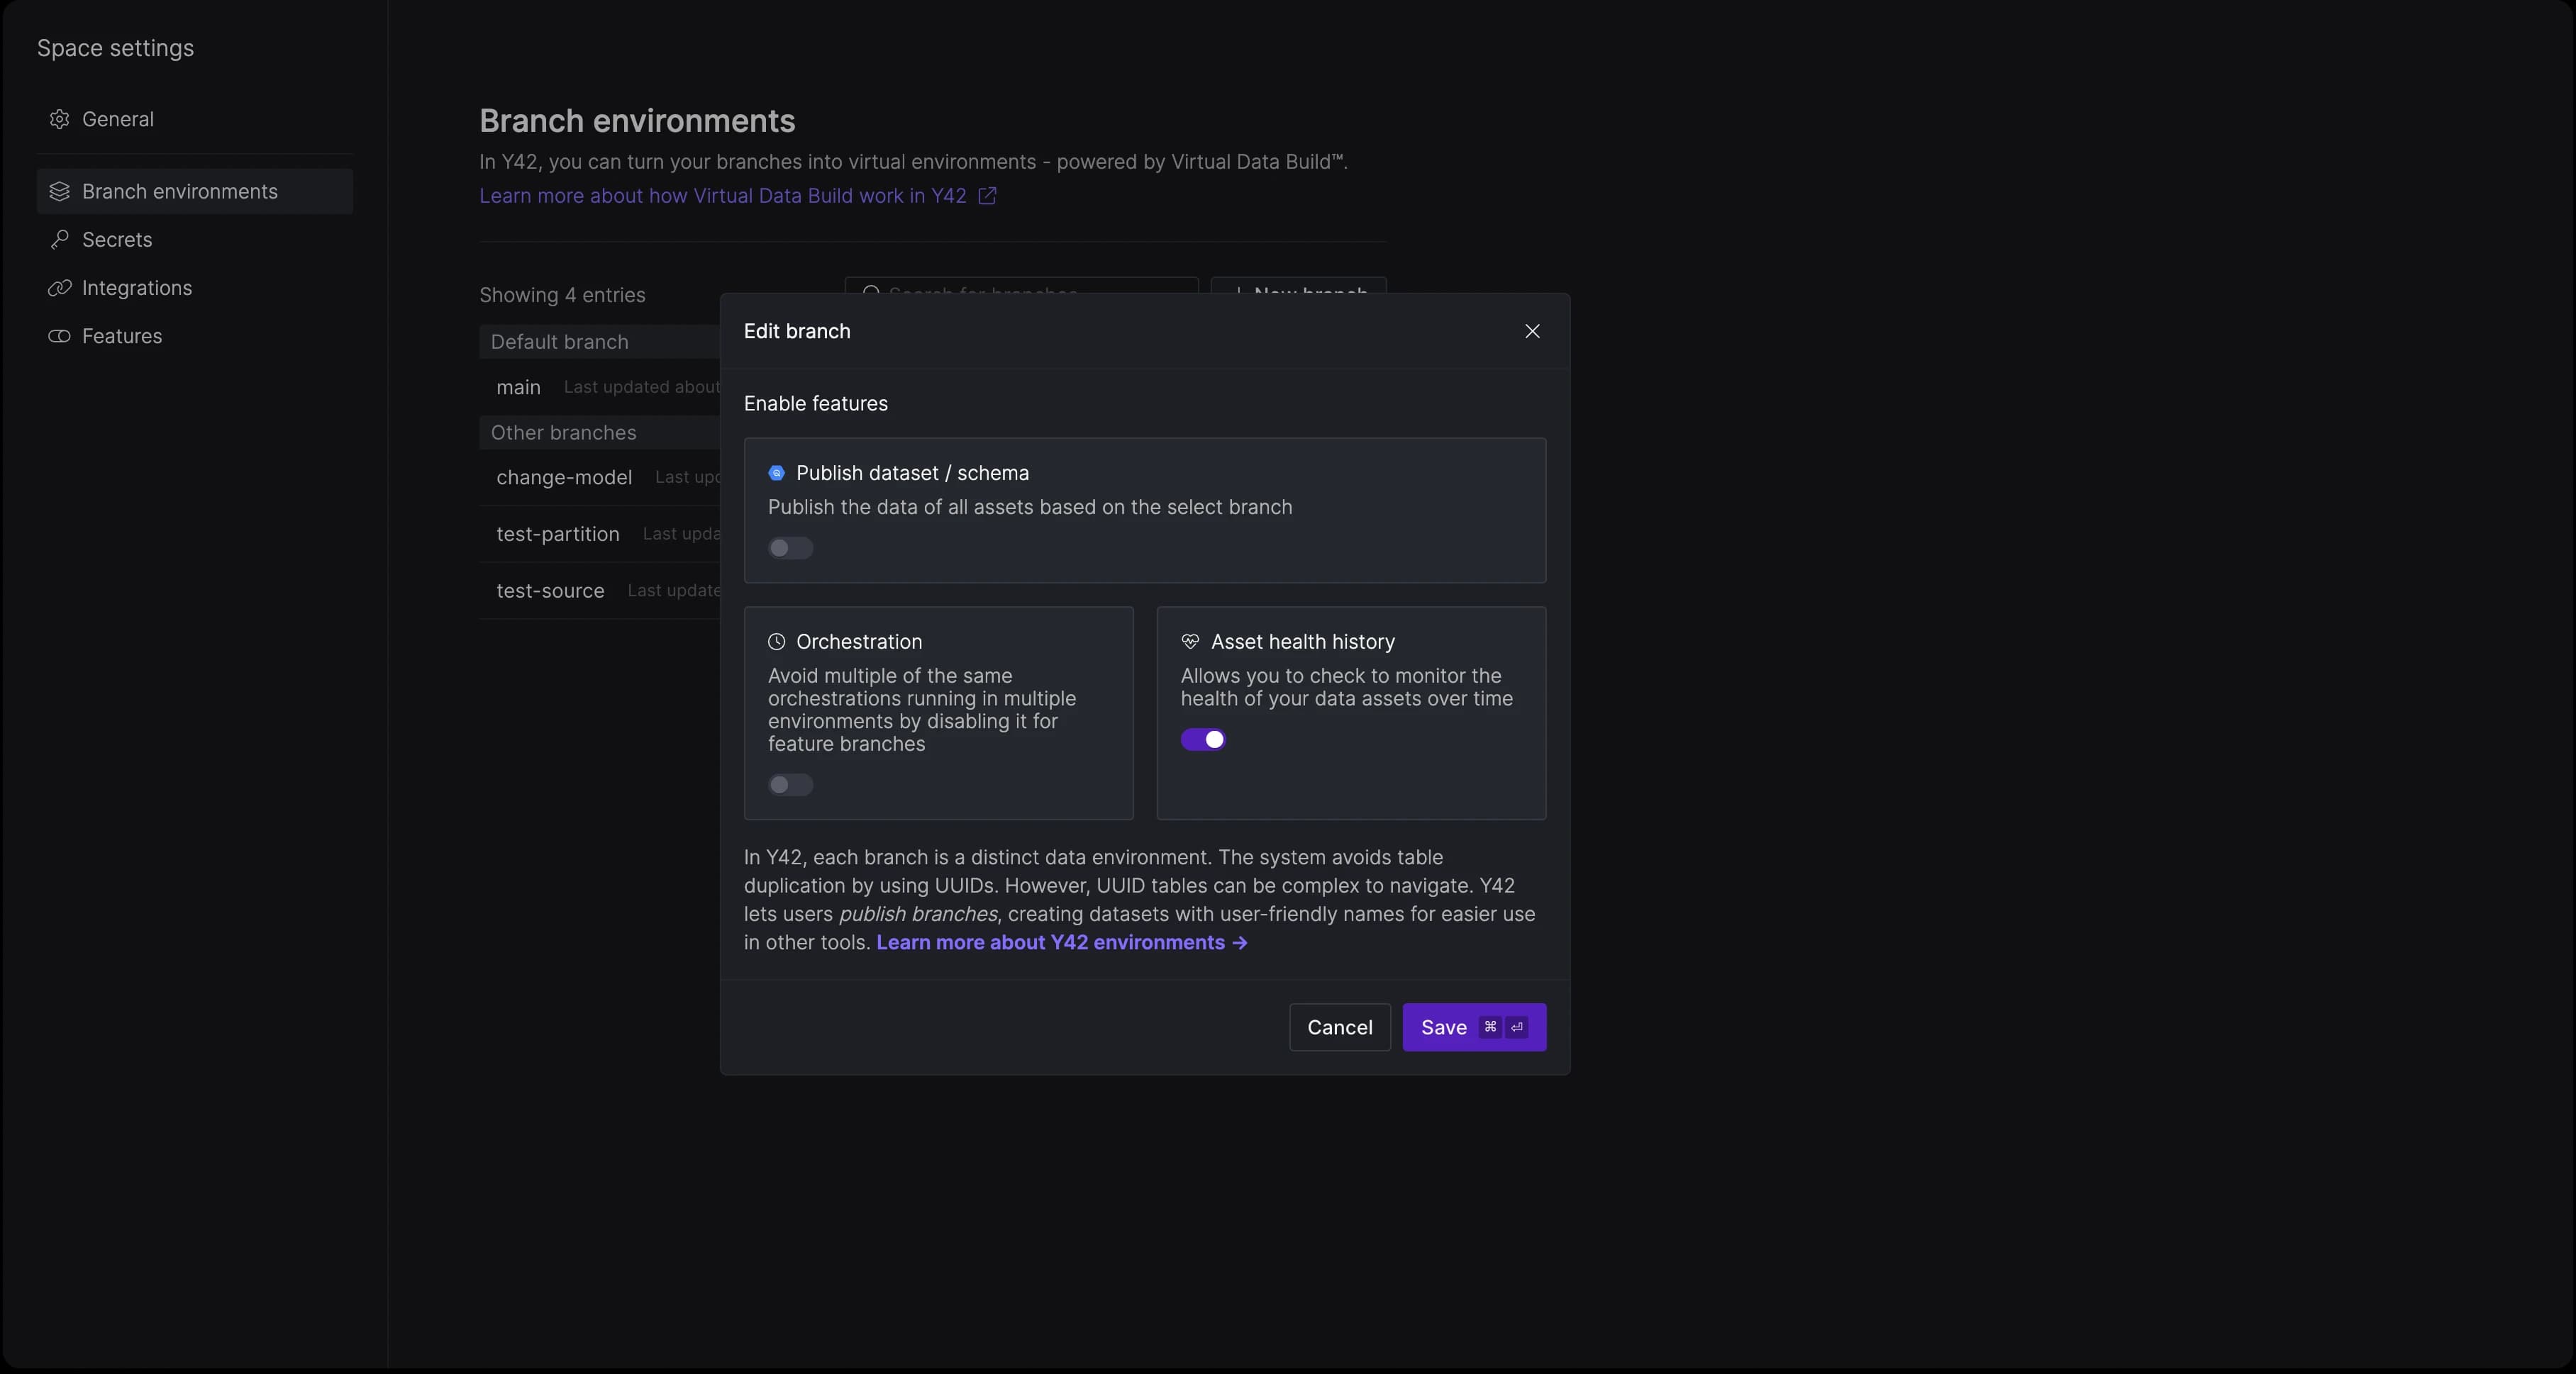Viewport: 2576px width, 1374px height.
Task: Toggle the Orchestration feature switch
Action: (x=789, y=783)
